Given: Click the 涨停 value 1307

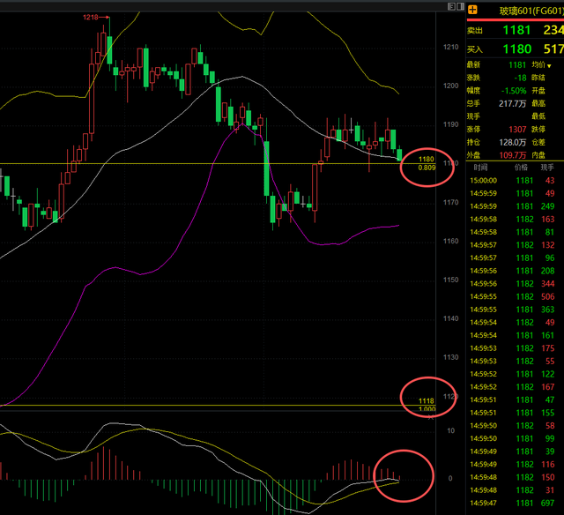Looking at the screenshot, I should pyautogui.click(x=517, y=130).
